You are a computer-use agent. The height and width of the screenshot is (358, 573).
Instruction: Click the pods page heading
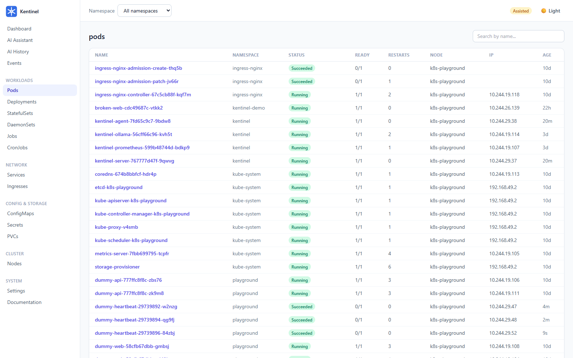point(97,37)
